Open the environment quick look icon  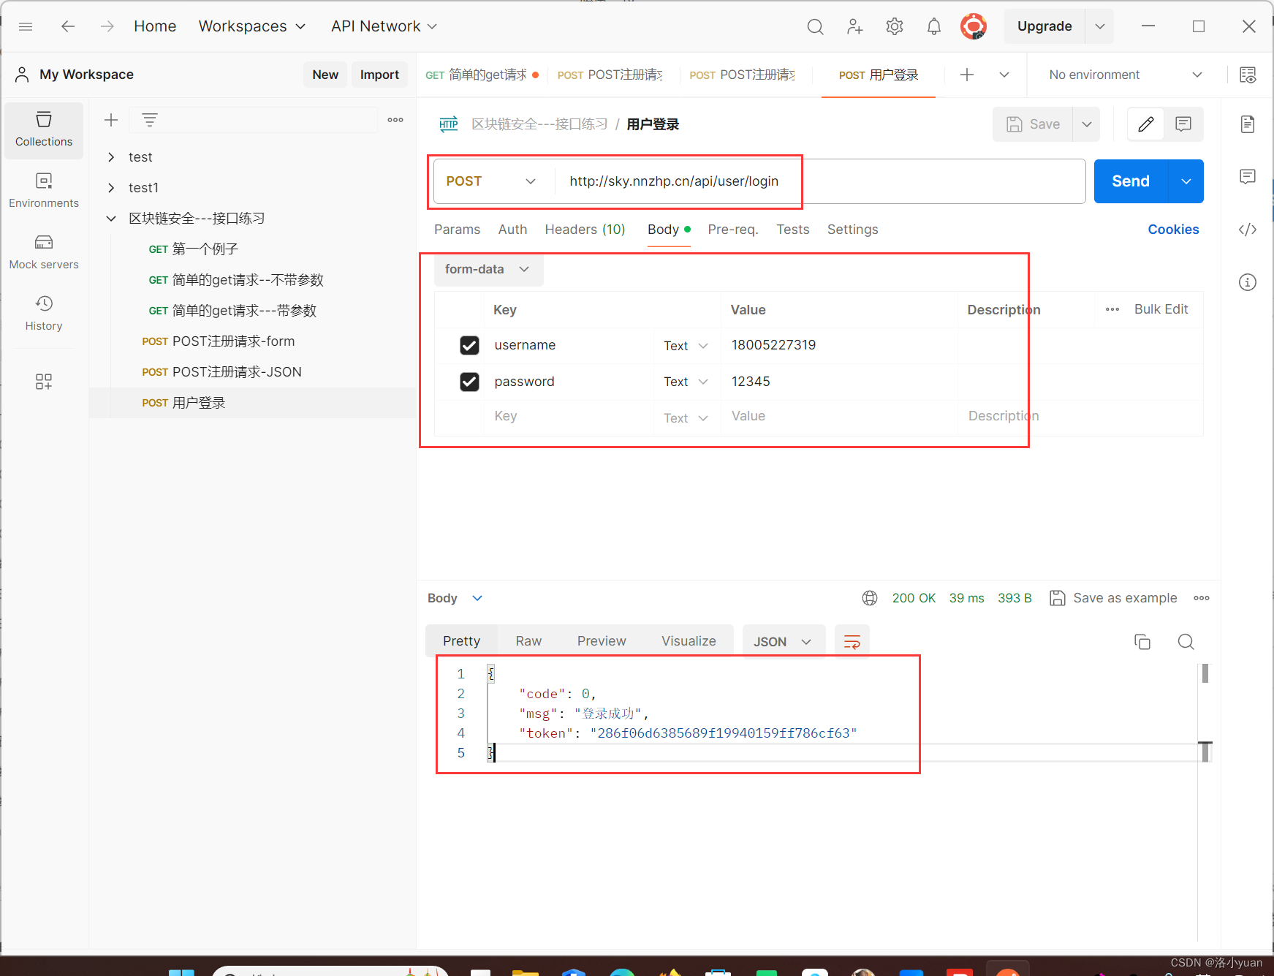tap(1248, 75)
